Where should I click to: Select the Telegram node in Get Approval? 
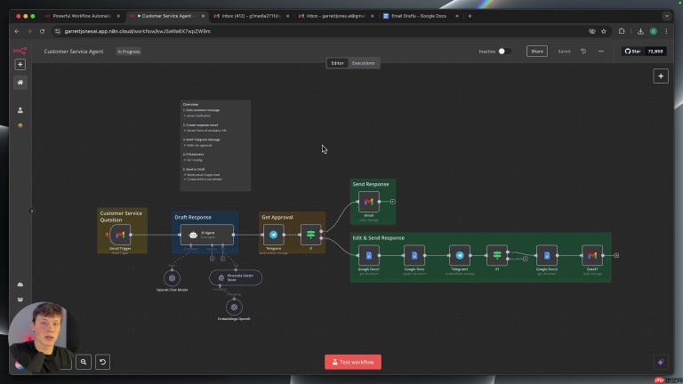click(x=274, y=235)
